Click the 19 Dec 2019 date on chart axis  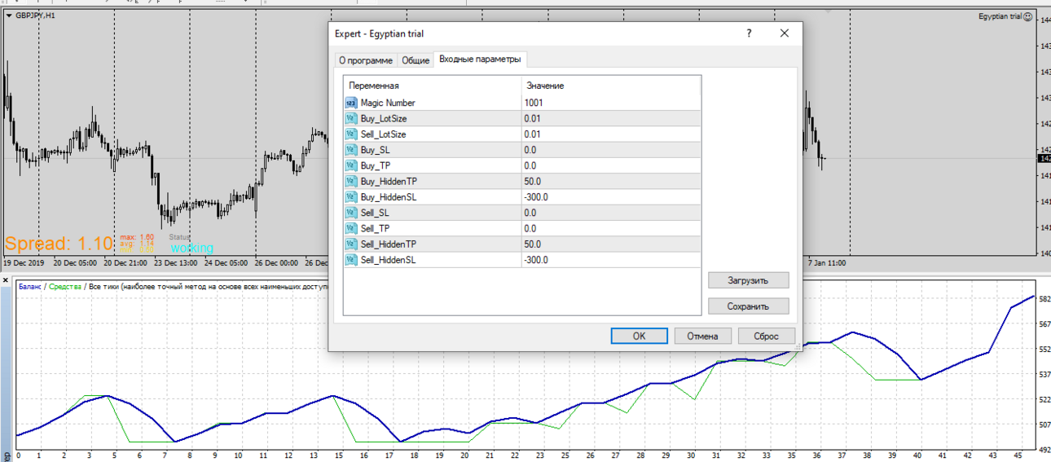coord(24,263)
